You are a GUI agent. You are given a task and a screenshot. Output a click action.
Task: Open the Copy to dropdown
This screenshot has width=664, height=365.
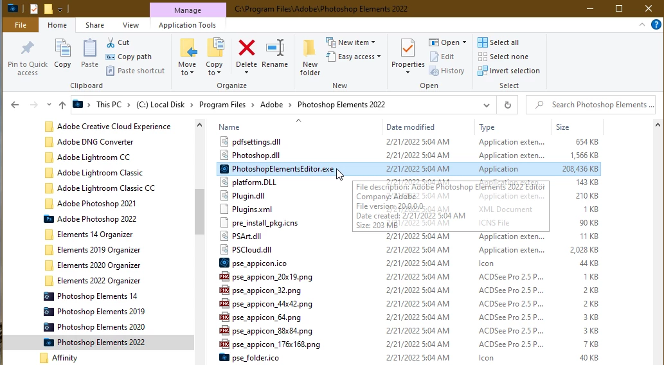pos(214,69)
